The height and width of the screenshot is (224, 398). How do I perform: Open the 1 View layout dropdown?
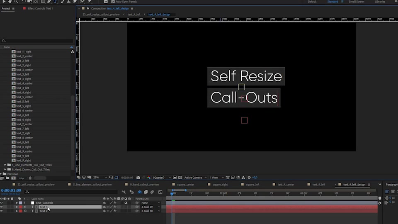coord(216,178)
